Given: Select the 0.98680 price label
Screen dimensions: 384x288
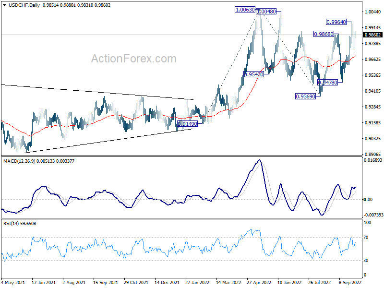Looking at the screenshot, I should coord(324,34).
